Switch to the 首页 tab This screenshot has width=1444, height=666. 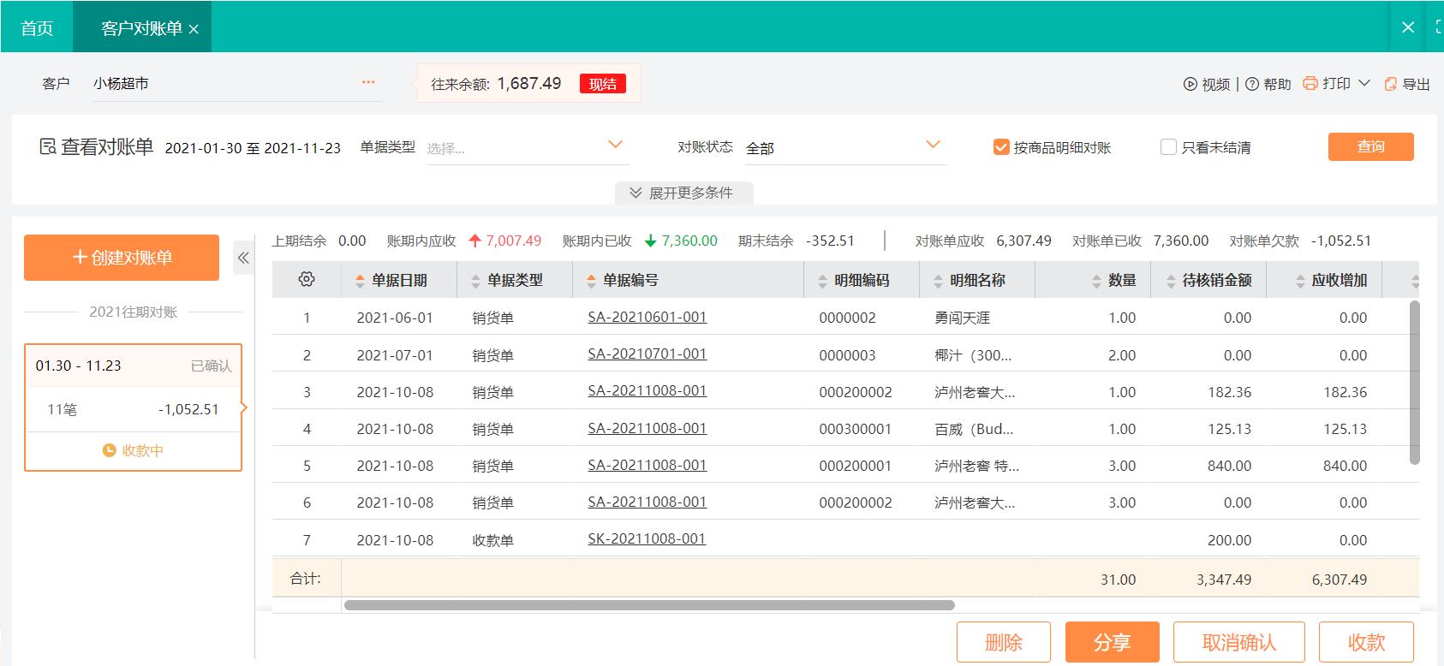[x=37, y=28]
